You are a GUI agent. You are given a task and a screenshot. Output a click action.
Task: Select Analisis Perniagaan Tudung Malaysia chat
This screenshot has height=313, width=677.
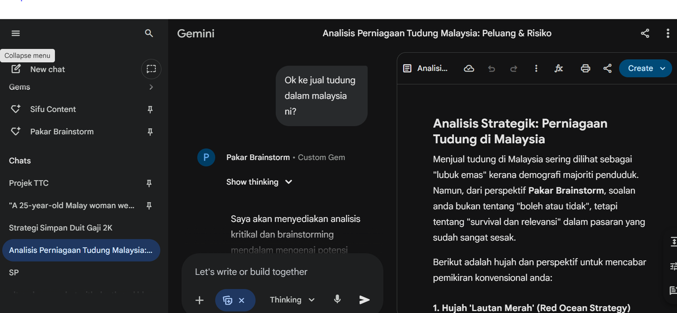81,250
